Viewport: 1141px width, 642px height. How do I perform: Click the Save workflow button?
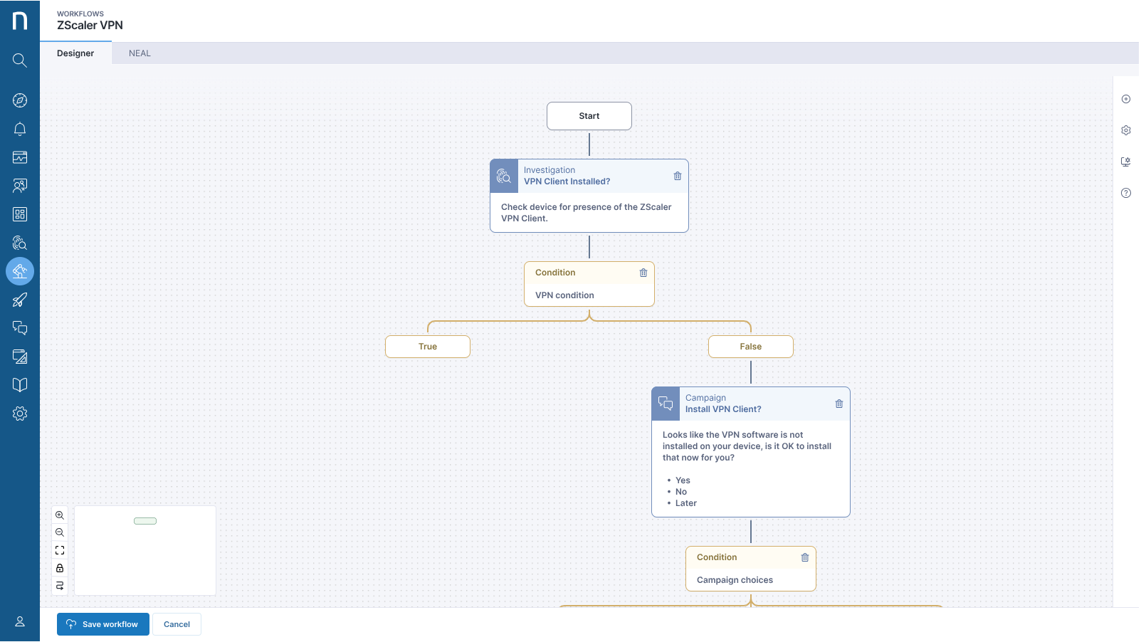tap(102, 624)
